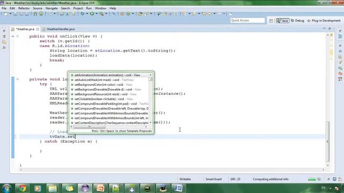Close the Weather.java editor tab
This screenshot has width=344, height=193.
[38, 29]
